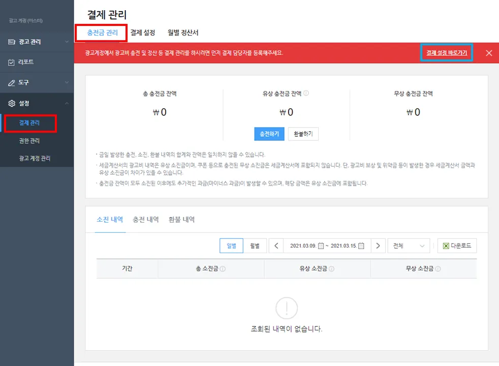Click the 설정 gear icon
499x366 pixels.
click(12, 103)
